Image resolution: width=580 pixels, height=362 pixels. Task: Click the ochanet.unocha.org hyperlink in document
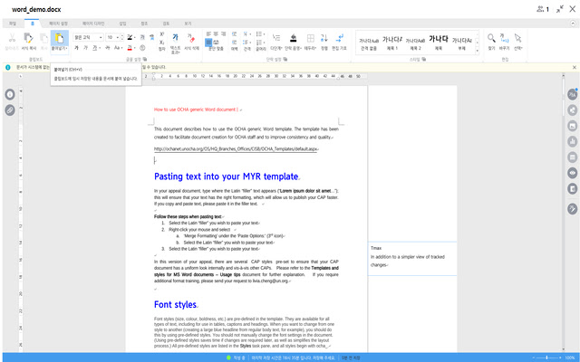[x=236, y=148]
